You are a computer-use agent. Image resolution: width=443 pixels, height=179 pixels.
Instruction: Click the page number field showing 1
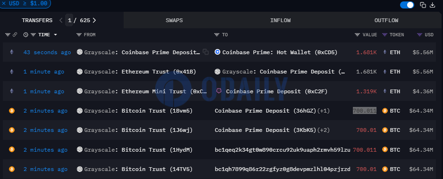pyautogui.click(x=69, y=20)
